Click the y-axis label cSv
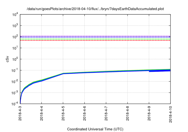This screenshot has width=188, height=132. tap(7, 59)
